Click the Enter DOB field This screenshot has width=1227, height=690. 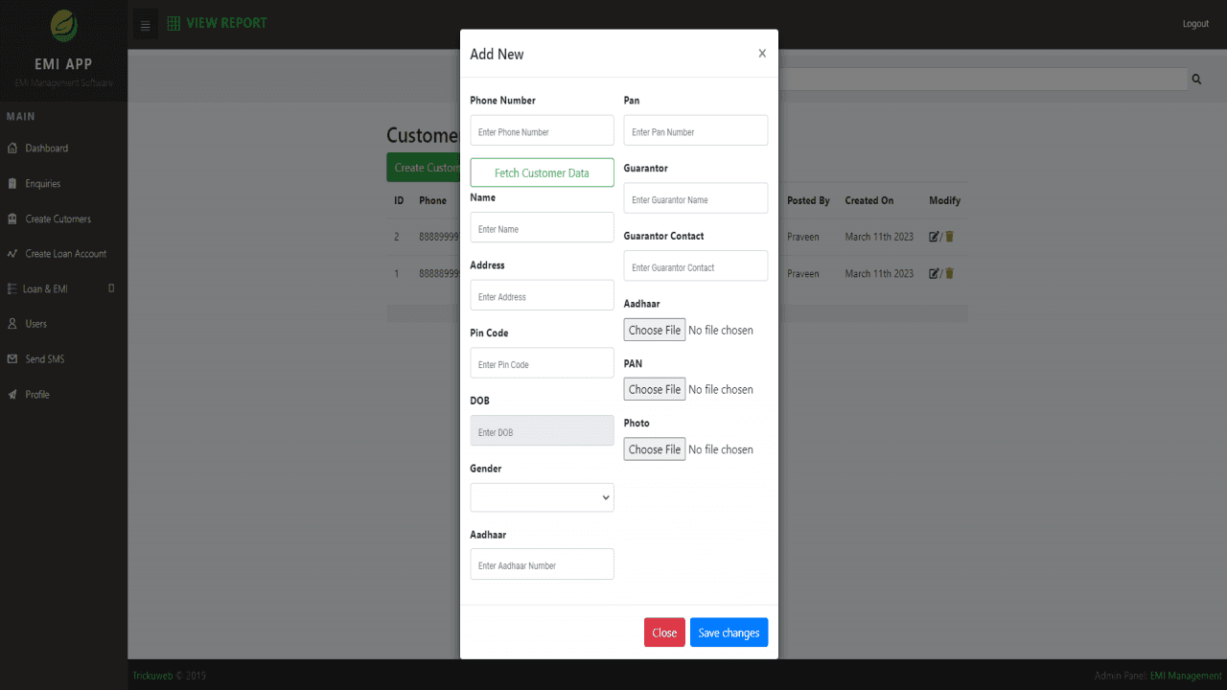[542, 430]
